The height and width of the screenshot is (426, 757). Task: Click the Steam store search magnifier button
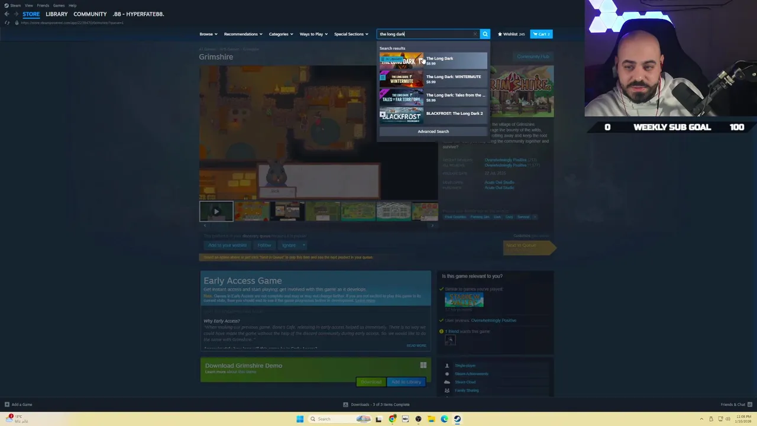485,34
